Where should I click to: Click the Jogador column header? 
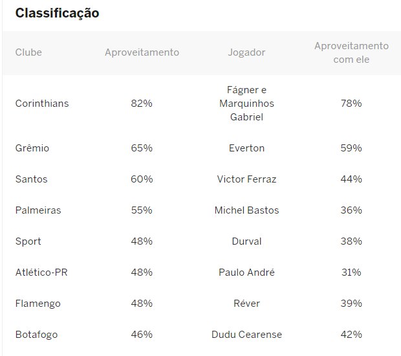(x=246, y=52)
